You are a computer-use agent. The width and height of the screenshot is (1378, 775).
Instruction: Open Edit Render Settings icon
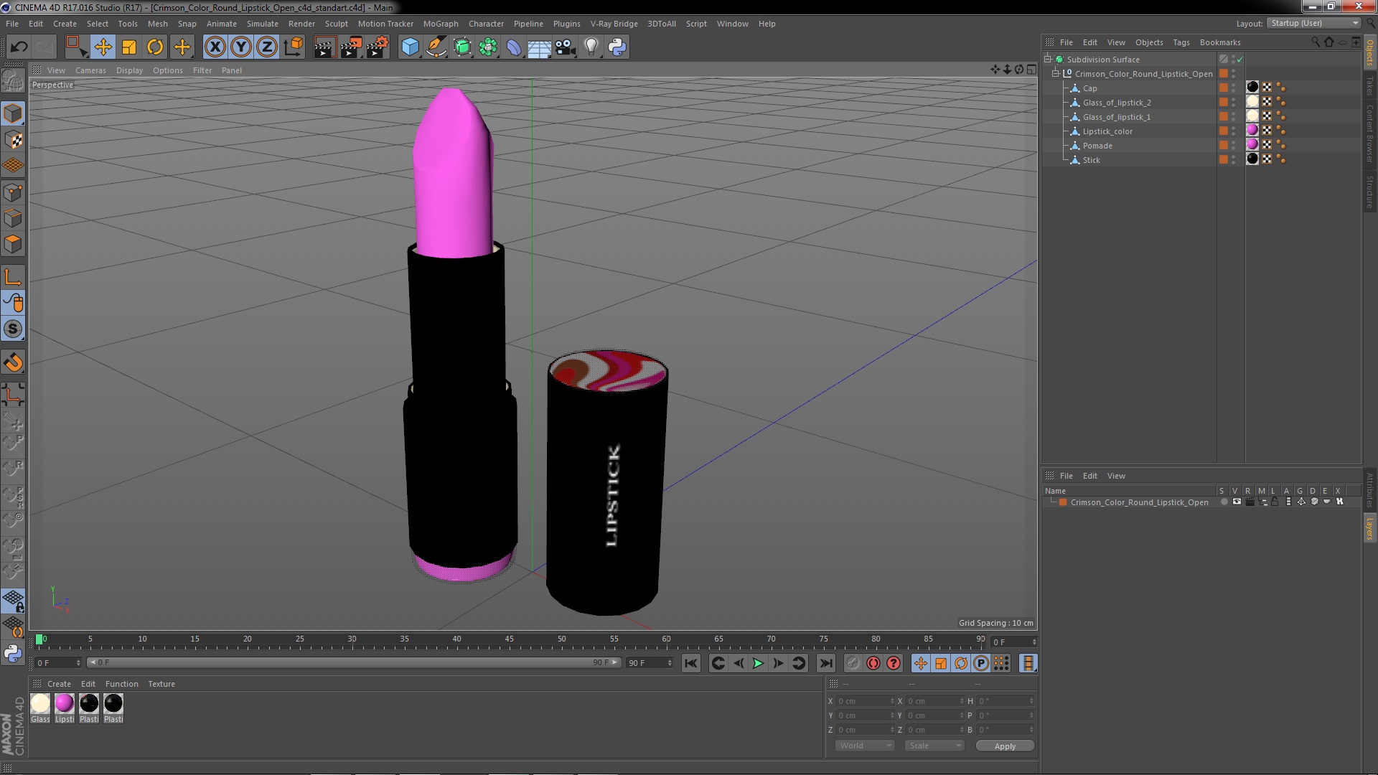[x=378, y=47]
